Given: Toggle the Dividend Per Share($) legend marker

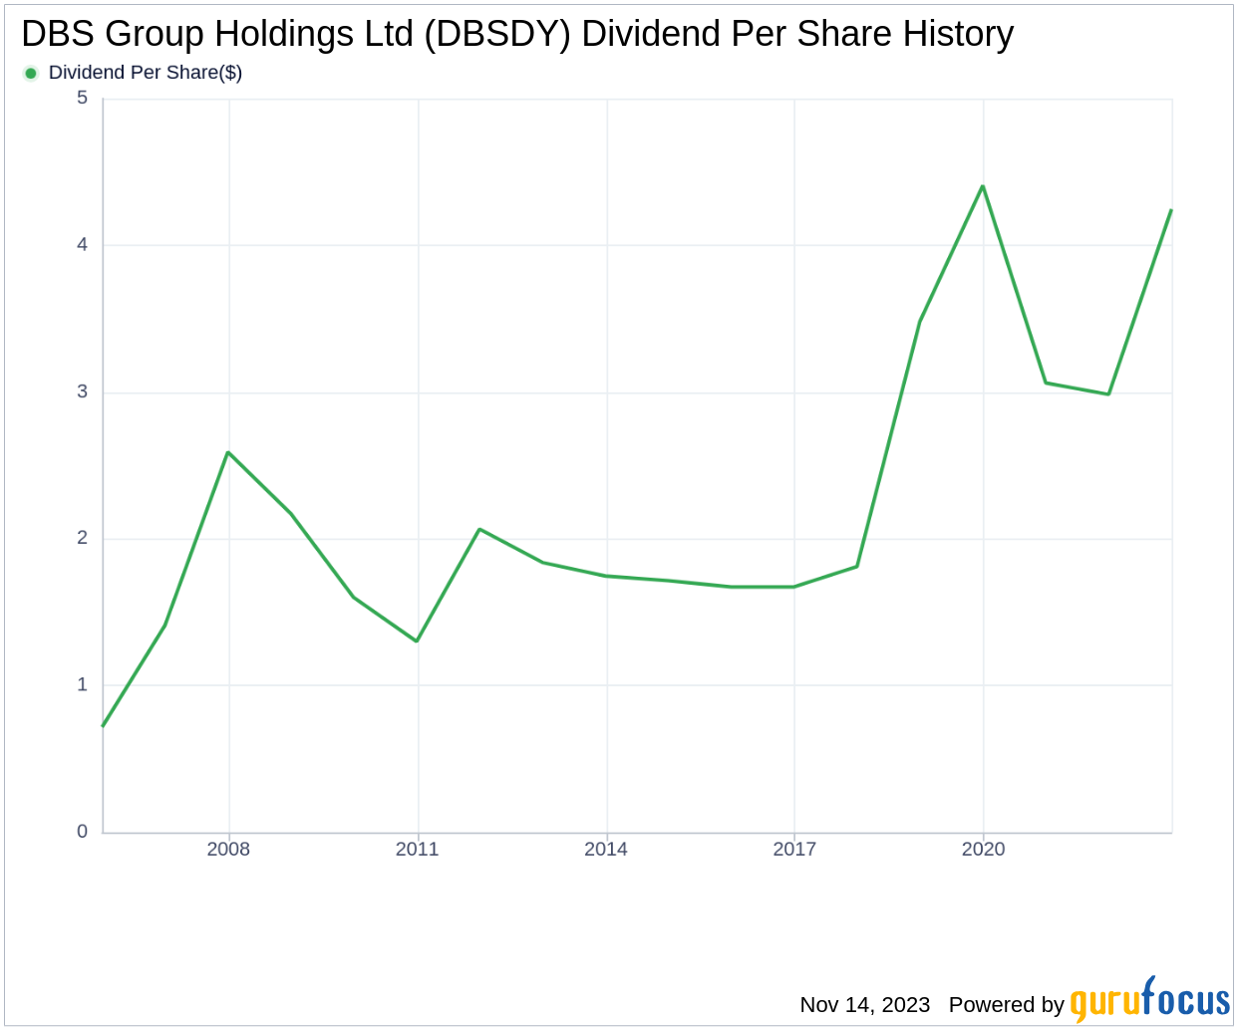Looking at the screenshot, I should coord(31,73).
